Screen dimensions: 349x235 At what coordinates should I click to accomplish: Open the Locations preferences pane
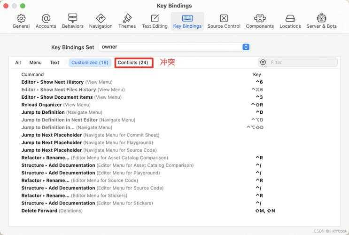(x=290, y=21)
